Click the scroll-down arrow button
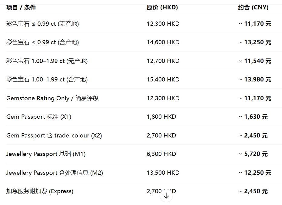The width and height of the screenshot is (282, 205). point(166,196)
